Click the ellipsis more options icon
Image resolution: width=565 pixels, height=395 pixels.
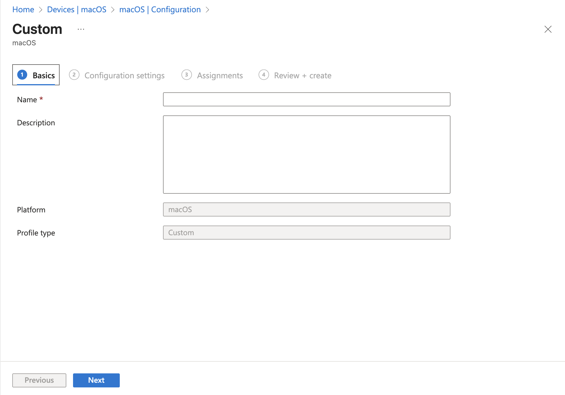click(x=81, y=29)
